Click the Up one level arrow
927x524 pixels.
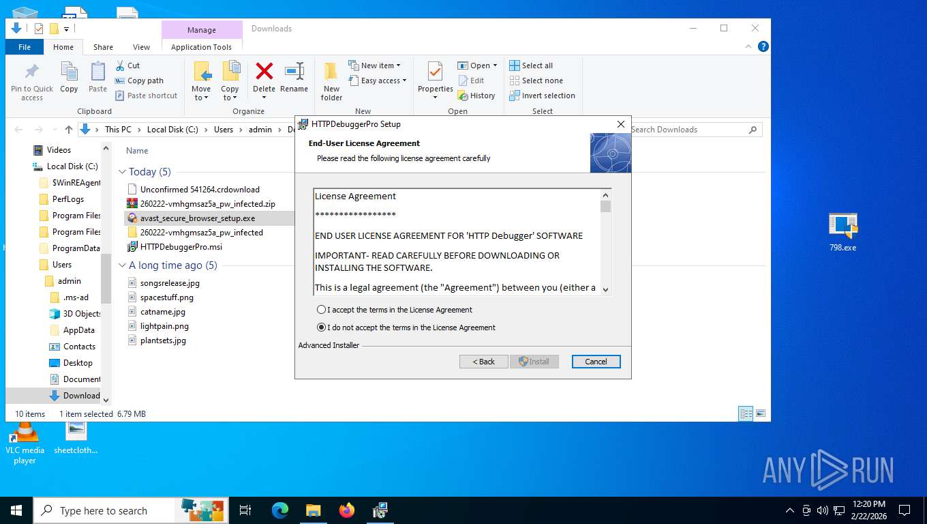point(68,130)
